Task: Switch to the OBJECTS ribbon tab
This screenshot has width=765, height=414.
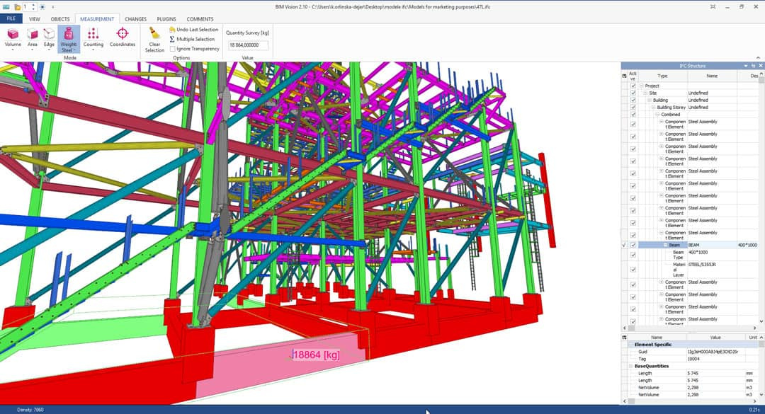Action: tap(60, 19)
